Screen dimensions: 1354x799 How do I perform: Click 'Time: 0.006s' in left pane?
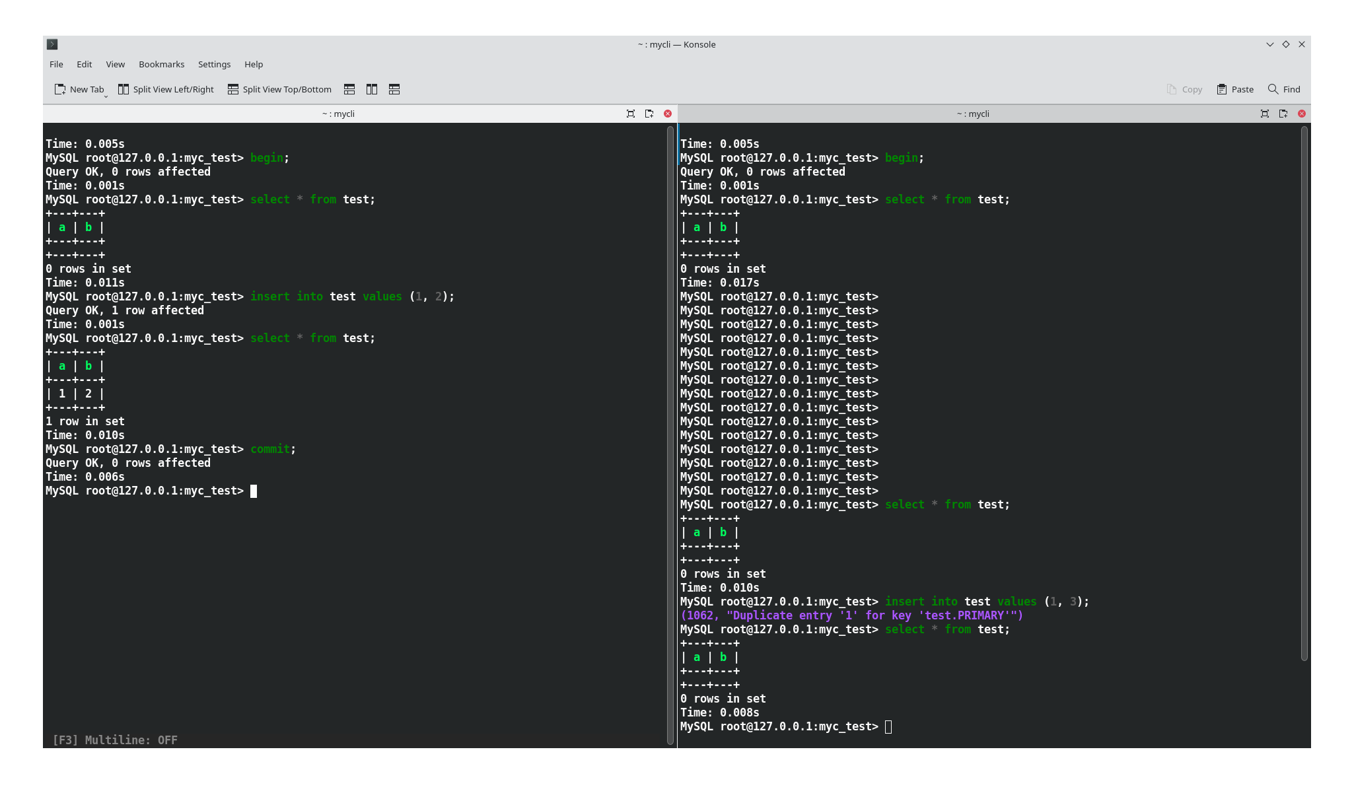click(85, 477)
